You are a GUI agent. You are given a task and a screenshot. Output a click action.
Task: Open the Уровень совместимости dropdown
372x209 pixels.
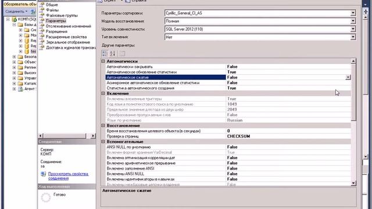pyautogui.click(x=353, y=29)
